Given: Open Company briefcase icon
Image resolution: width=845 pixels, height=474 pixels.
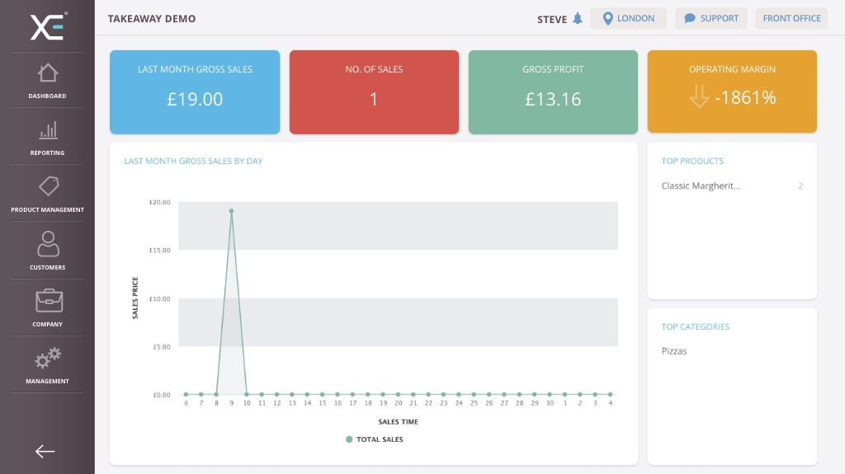Looking at the screenshot, I should pyautogui.click(x=48, y=301).
